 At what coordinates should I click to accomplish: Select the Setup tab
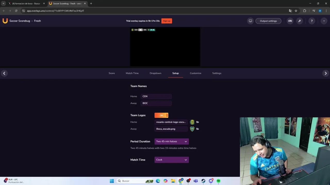tap(176, 73)
